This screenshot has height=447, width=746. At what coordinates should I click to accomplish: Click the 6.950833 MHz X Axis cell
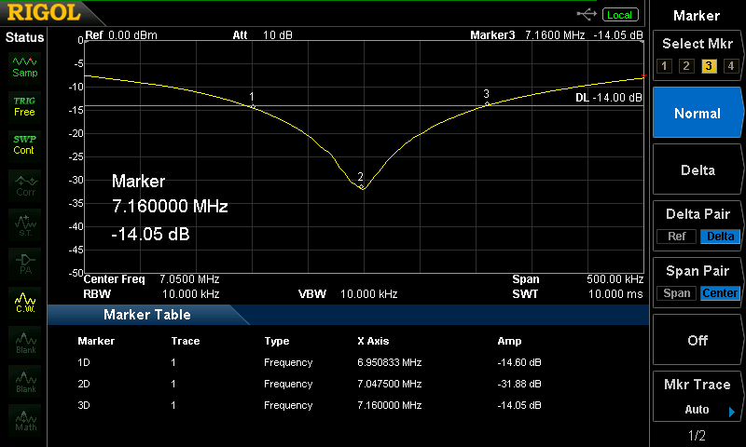point(389,362)
